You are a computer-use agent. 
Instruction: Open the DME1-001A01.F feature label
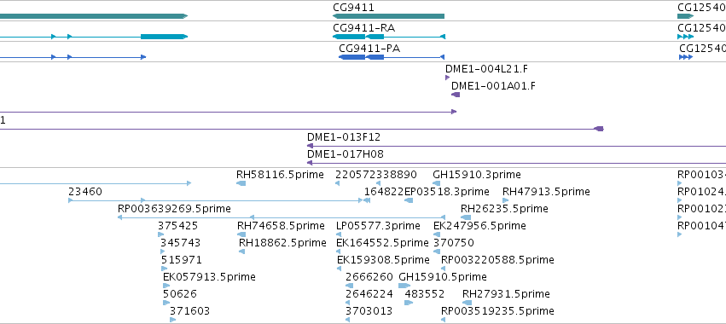pos(494,86)
